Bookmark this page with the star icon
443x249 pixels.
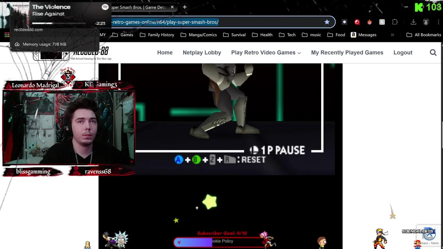[x=327, y=22]
